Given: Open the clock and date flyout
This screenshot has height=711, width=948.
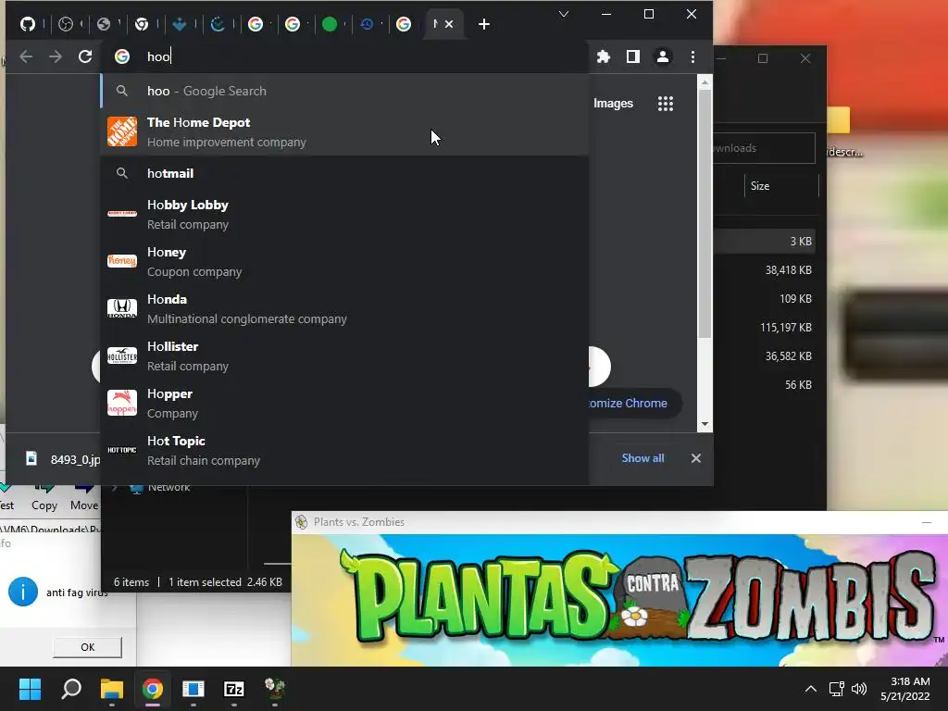Looking at the screenshot, I should coord(905,689).
